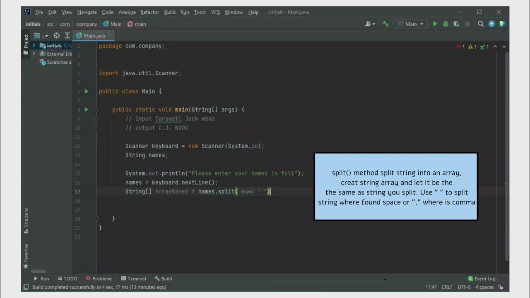
Task: Open the Refactor menu
Action: pyautogui.click(x=149, y=12)
